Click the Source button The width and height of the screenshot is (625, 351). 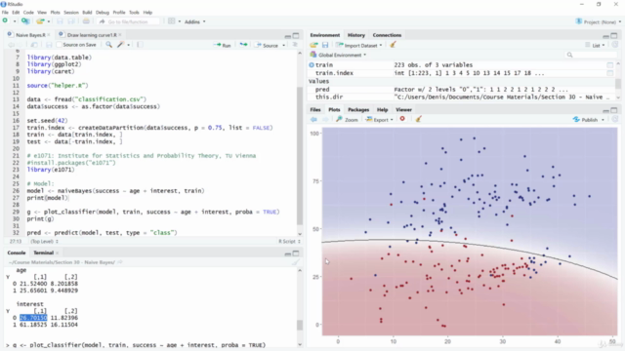tap(267, 46)
